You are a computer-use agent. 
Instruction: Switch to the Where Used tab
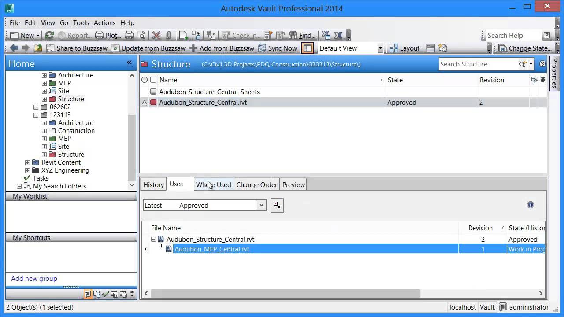[214, 185]
